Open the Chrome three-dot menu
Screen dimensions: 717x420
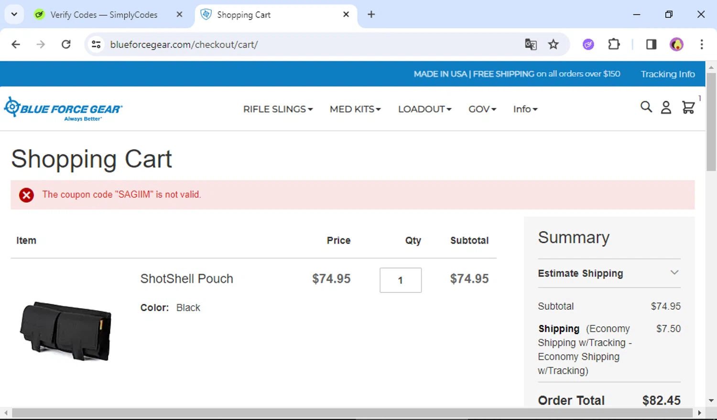pos(702,44)
